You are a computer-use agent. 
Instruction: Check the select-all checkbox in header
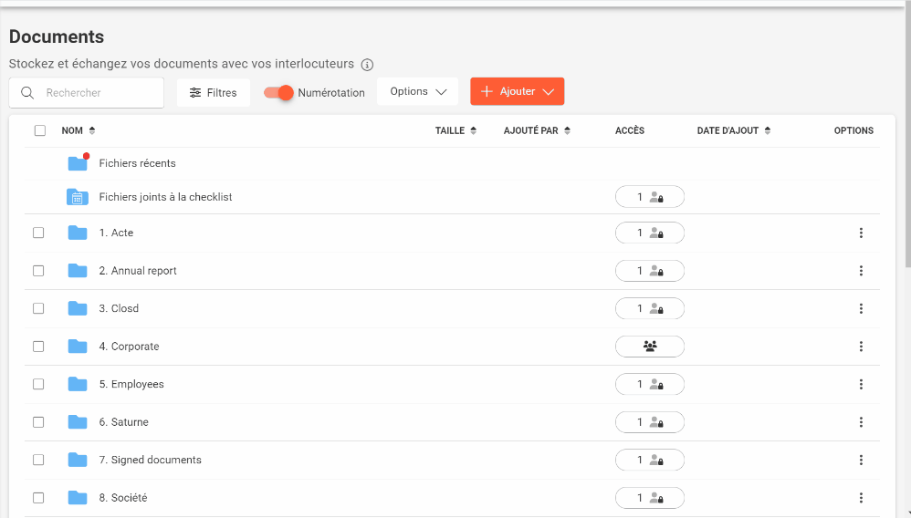40,130
